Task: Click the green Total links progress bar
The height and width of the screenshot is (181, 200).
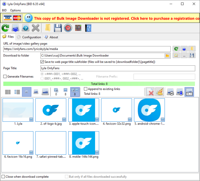Action: click(x=99, y=84)
